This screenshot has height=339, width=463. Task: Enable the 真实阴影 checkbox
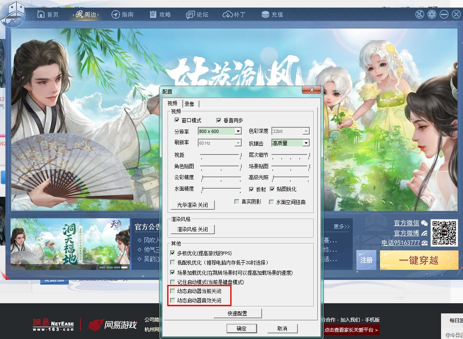tap(236, 202)
